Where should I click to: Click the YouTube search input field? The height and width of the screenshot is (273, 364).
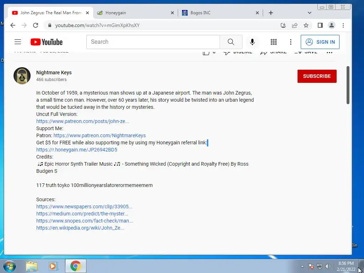(153, 42)
